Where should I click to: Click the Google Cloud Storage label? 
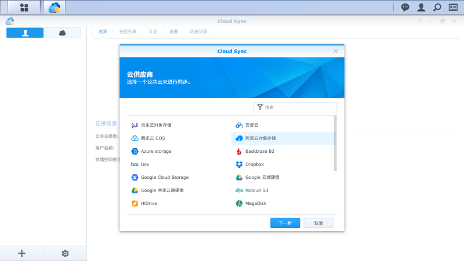pos(165,177)
